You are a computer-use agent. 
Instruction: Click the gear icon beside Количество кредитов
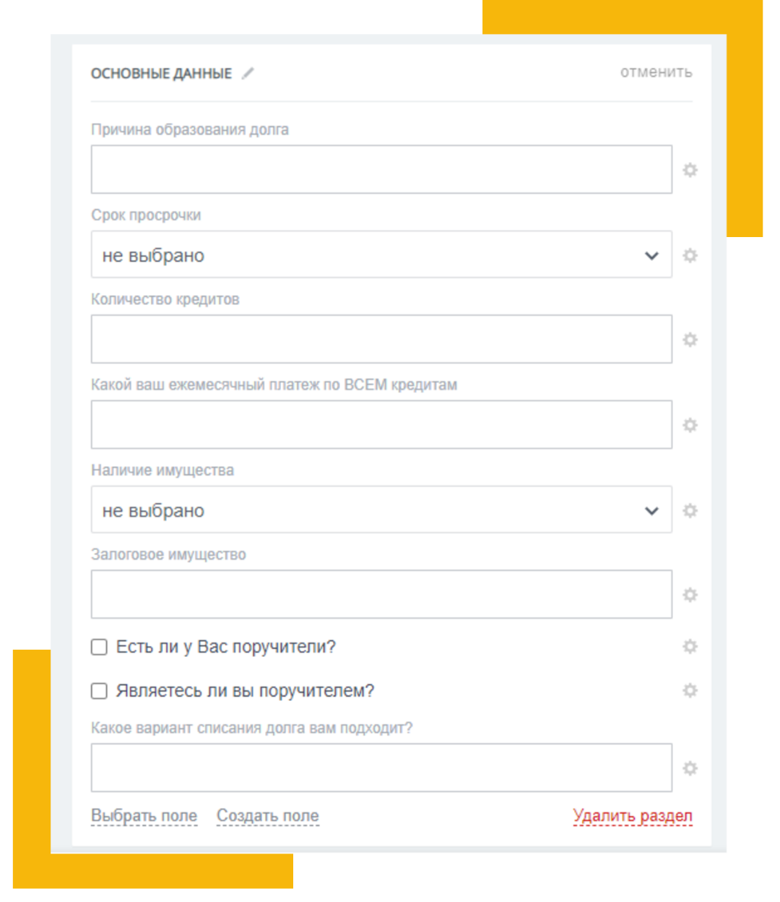pyautogui.click(x=690, y=340)
